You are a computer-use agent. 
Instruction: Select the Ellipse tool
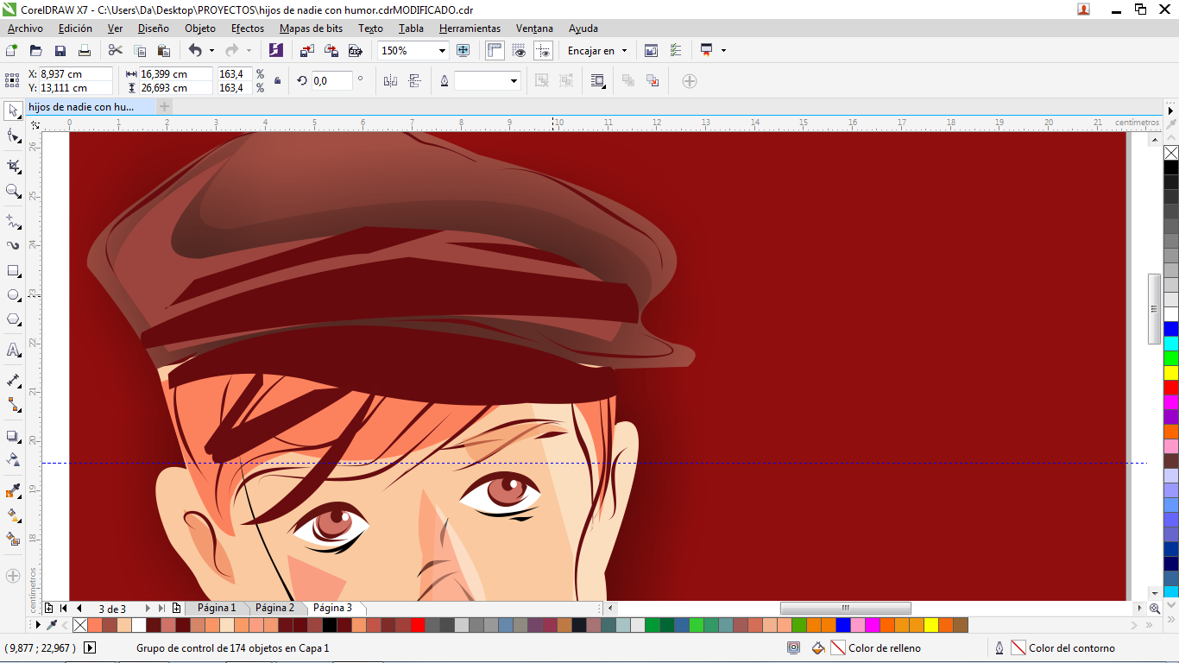tap(13, 295)
